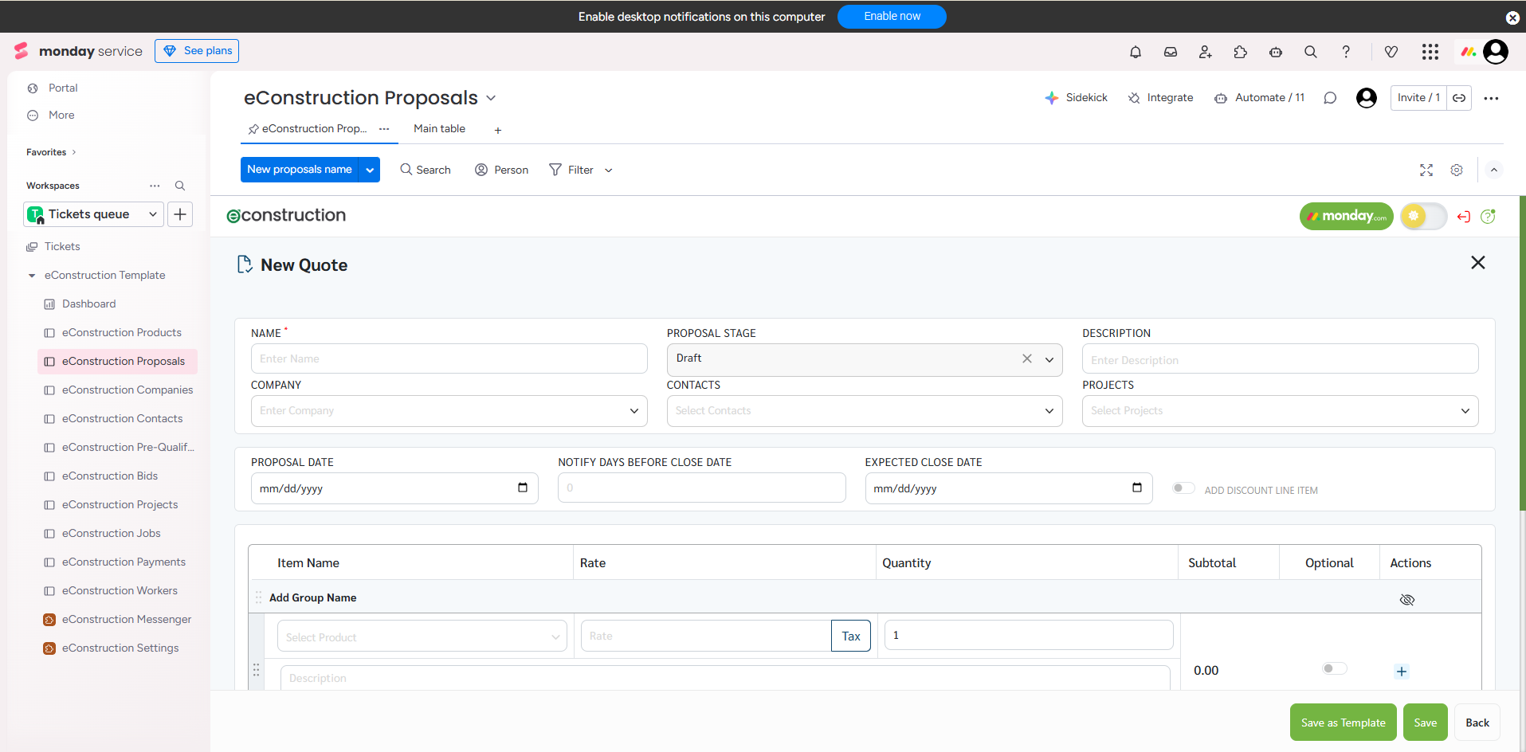The height and width of the screenshot is (752, 1526).
Task: Enable Add Discount Line Item toggle
Action: pyautogui.click(x=1183, y=488)
